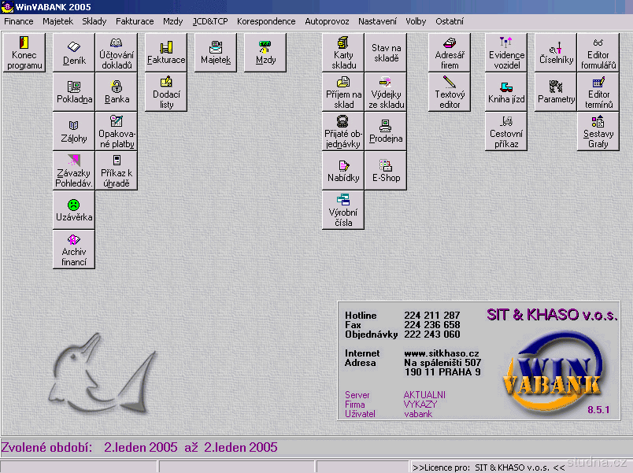This screenshot has height=473, width=633.
Task: Open the Volby menu
Action: [x=416, y=21]
